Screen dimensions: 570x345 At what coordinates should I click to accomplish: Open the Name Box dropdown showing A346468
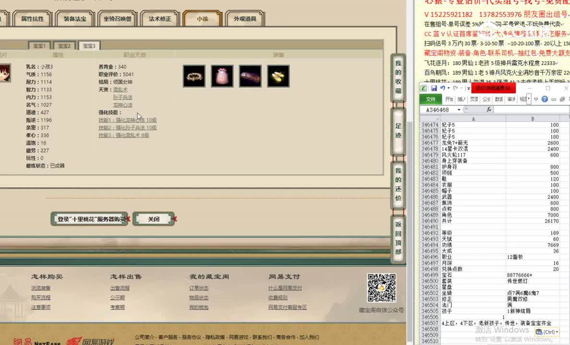459,109
